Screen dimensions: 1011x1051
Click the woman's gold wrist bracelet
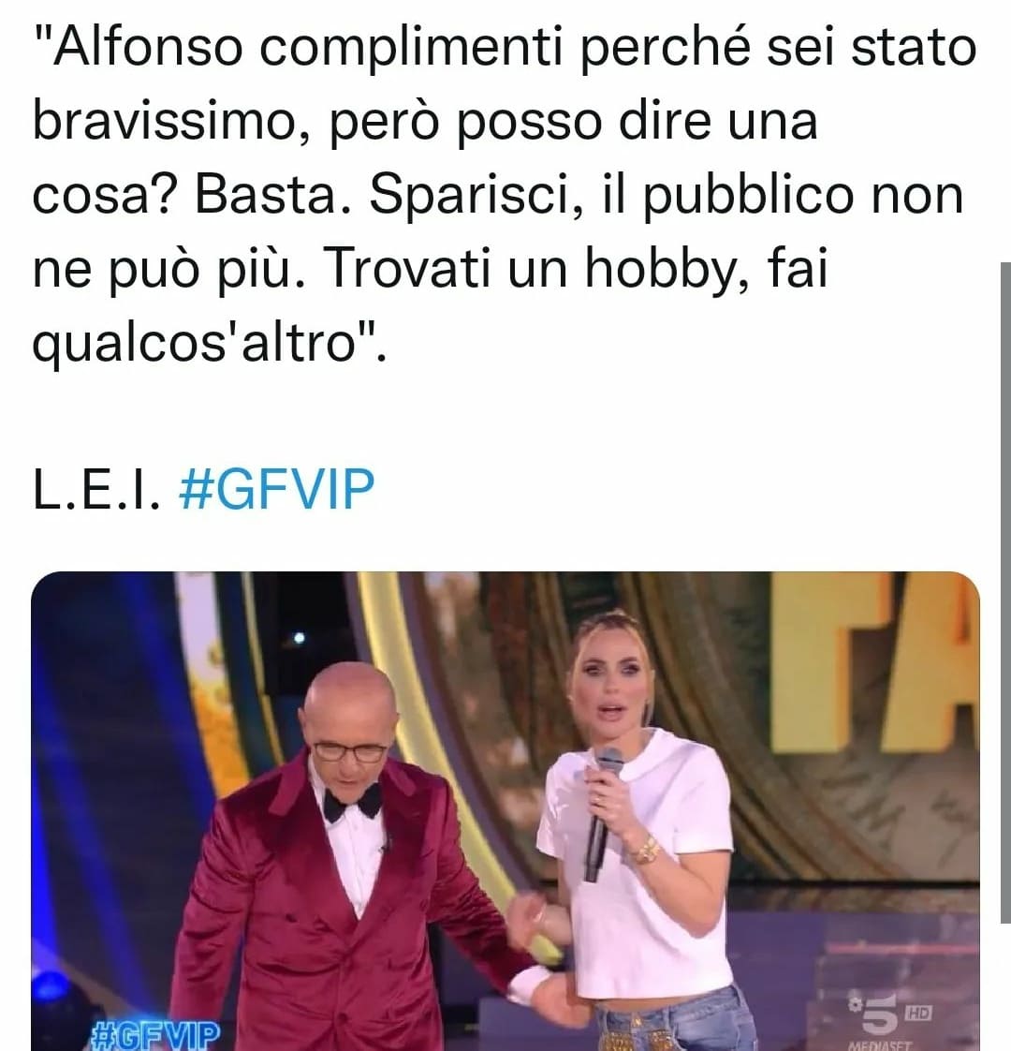coord(647,850)
